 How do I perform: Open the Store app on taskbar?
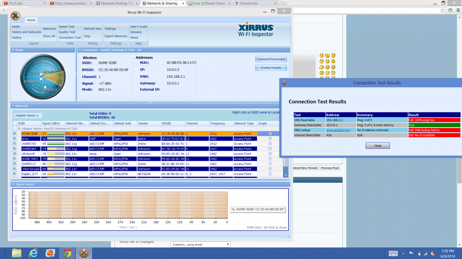coord(50,253)
